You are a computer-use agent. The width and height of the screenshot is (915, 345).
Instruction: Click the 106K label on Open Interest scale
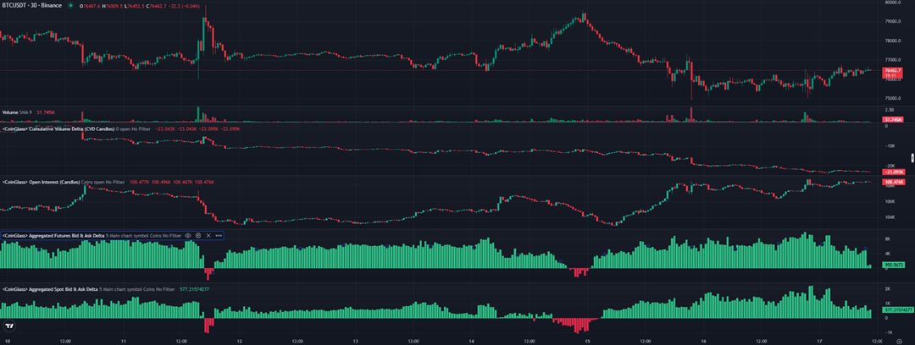(x=890, y=201)
